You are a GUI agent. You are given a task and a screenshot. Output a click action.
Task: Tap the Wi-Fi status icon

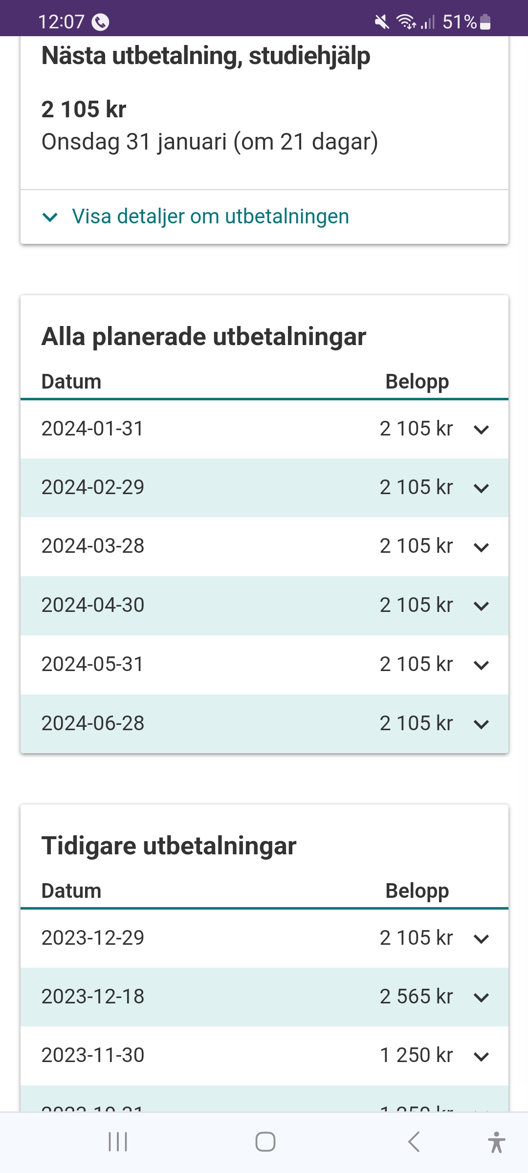[x=406, y=22]
